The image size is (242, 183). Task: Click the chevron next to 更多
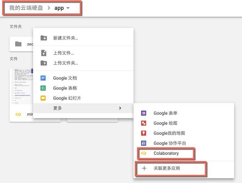pyautogui.click(x=120, y=108)
